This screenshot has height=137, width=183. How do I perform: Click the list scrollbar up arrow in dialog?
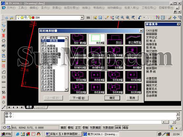[66, 38]
